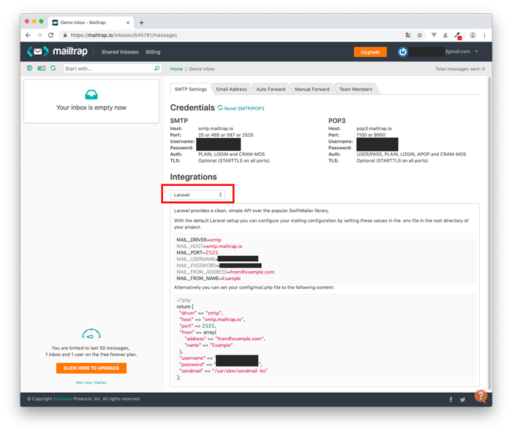512x433 pixels.
Task: Refresh inbox with circular arrows icon
Action: (53, 68)
